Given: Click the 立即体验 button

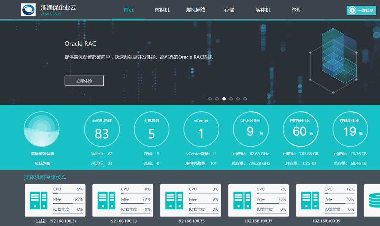Looking at the screenshot, I should coord(84,81).
